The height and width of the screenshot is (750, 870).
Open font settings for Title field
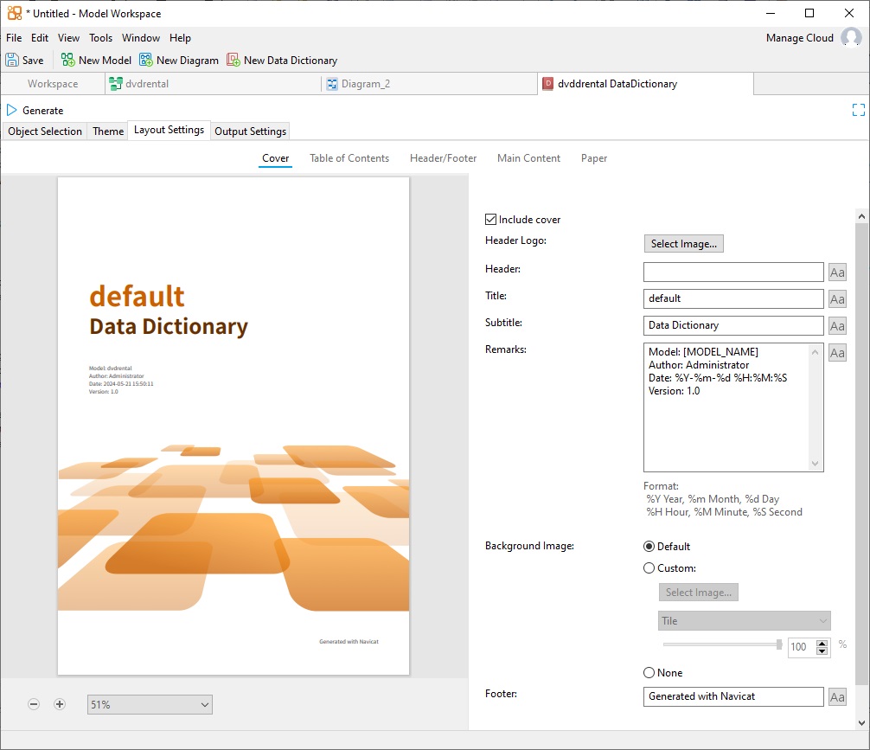(x=837, y=298)
